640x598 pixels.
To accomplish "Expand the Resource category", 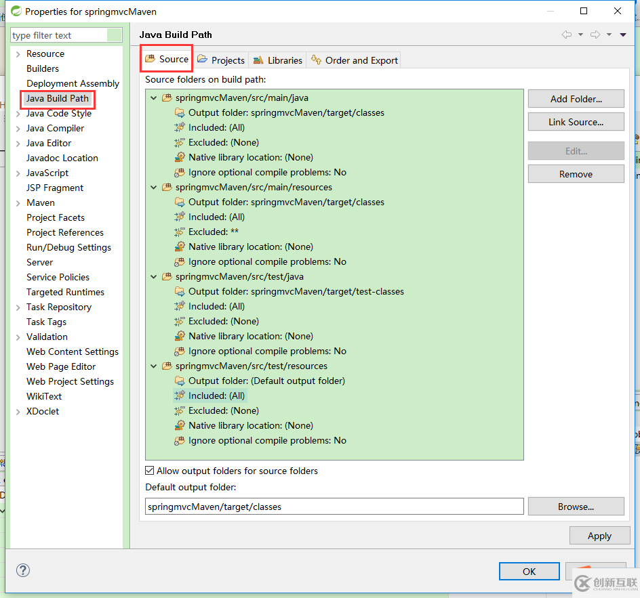I will click(x=18, y=54).
